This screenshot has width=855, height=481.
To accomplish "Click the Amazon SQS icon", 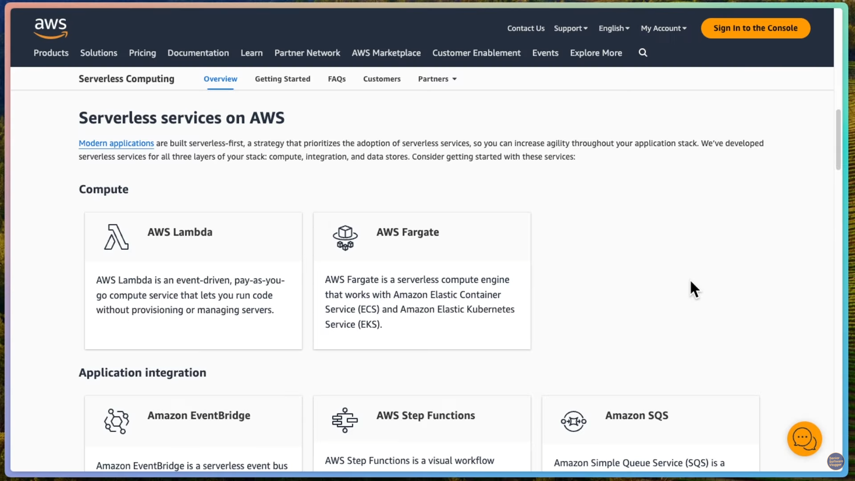I will (574, 421).
